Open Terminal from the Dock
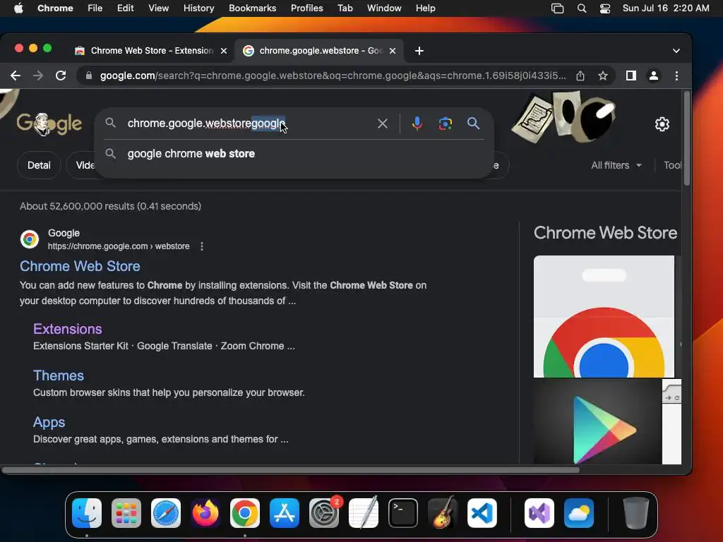Viewport: 723px width, 542px height. click(403, 513)
